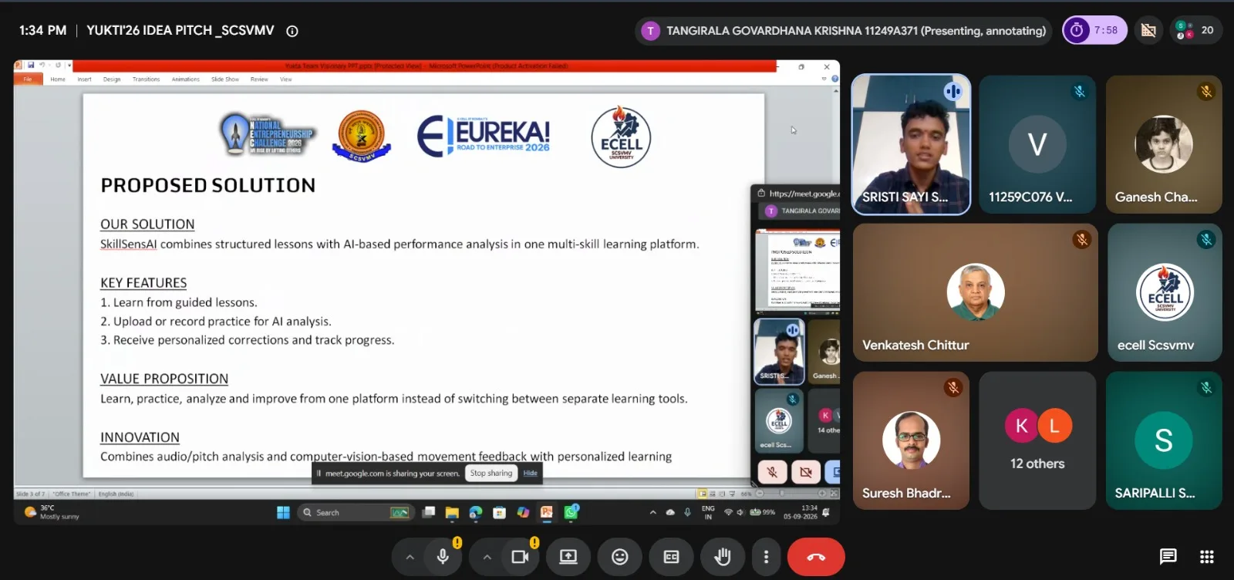Select the SARIPALLI S... participant tile
This screenshot has width=1234, height=580.
click(1164, 440)
